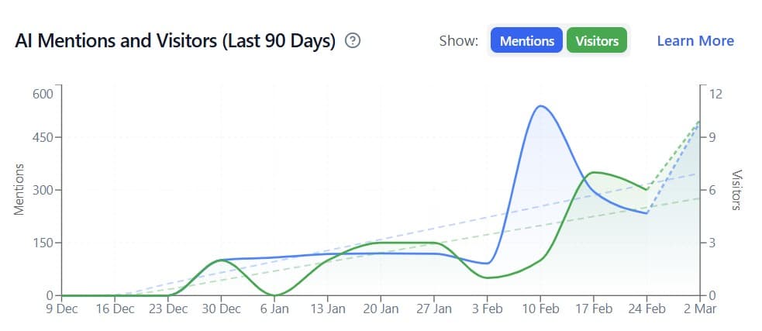Toggle the Mentions series off
Screen dimensions: 762x331
(527, 41)
